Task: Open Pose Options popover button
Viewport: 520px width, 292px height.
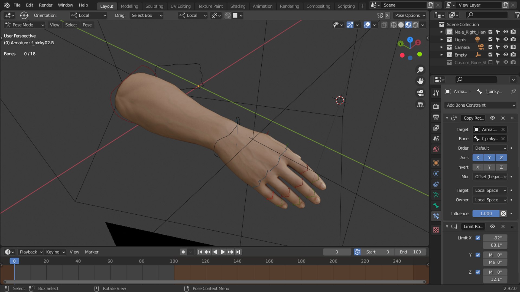Action: point(409,15)
